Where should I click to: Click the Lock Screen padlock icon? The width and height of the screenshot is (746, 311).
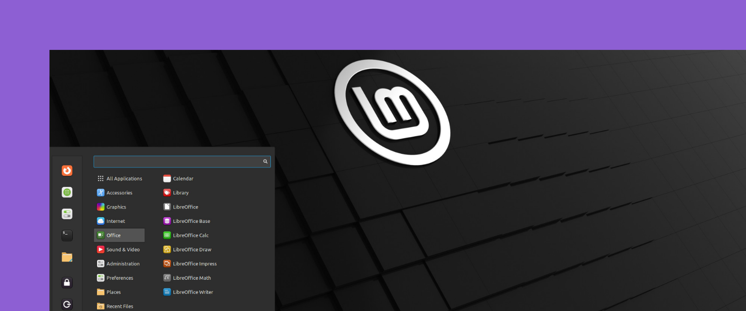[67, 283]
